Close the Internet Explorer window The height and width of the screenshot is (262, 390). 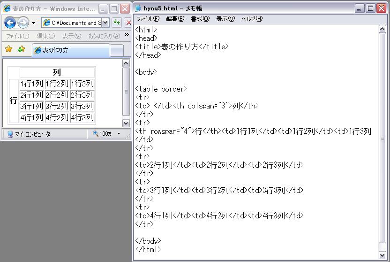125,9
